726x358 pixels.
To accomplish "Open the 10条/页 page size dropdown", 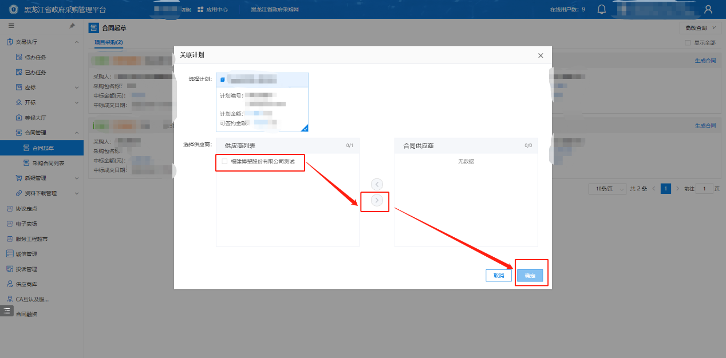I will coord(607,189).
